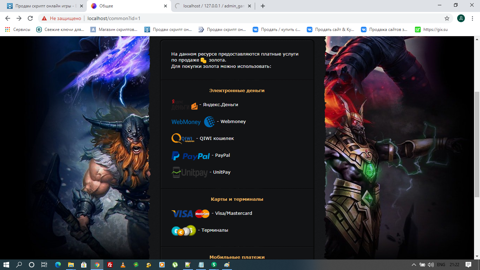Screen dimensions: 480x270
Task: Click the '- Visa/Mastercard' label
Action: pos(232,213)
